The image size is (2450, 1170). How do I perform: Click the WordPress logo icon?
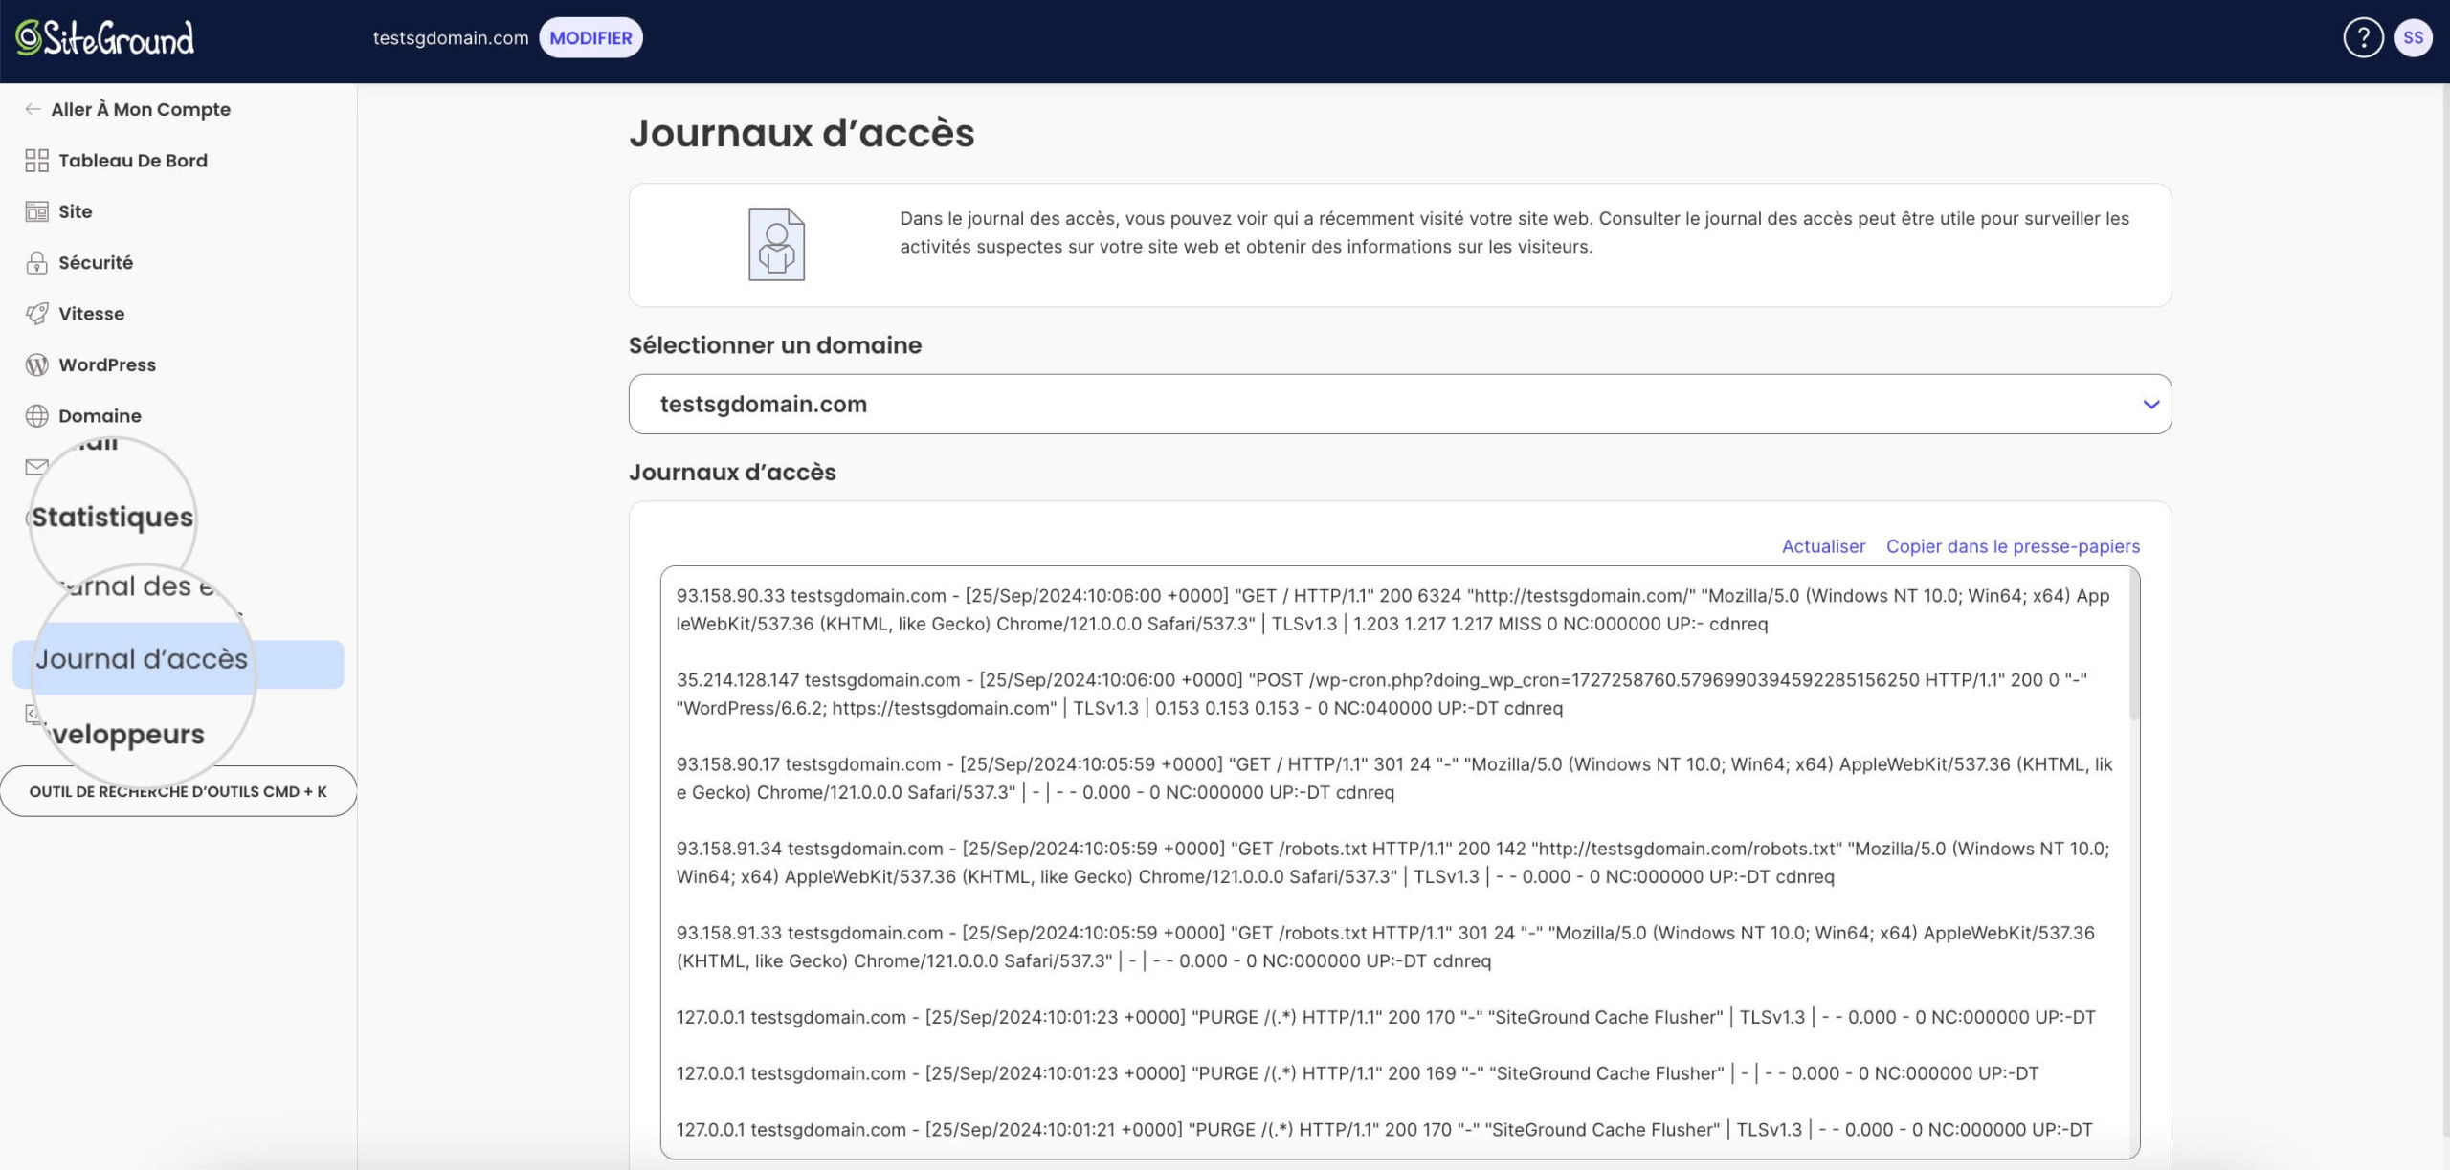[x=36, y=364]
